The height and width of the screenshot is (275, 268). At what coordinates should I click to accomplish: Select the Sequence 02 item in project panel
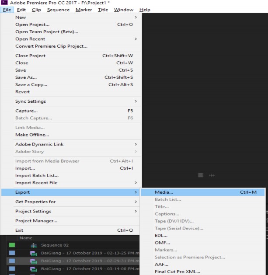click(x=55, y=245)
